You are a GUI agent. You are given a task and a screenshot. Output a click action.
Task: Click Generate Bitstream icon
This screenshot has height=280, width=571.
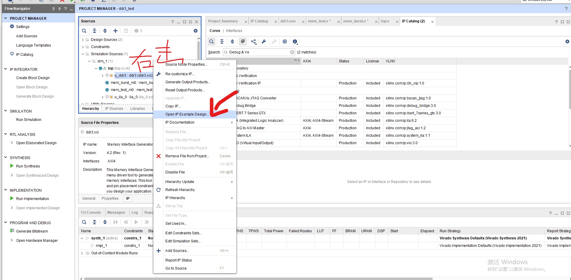(x=12, y=231)
